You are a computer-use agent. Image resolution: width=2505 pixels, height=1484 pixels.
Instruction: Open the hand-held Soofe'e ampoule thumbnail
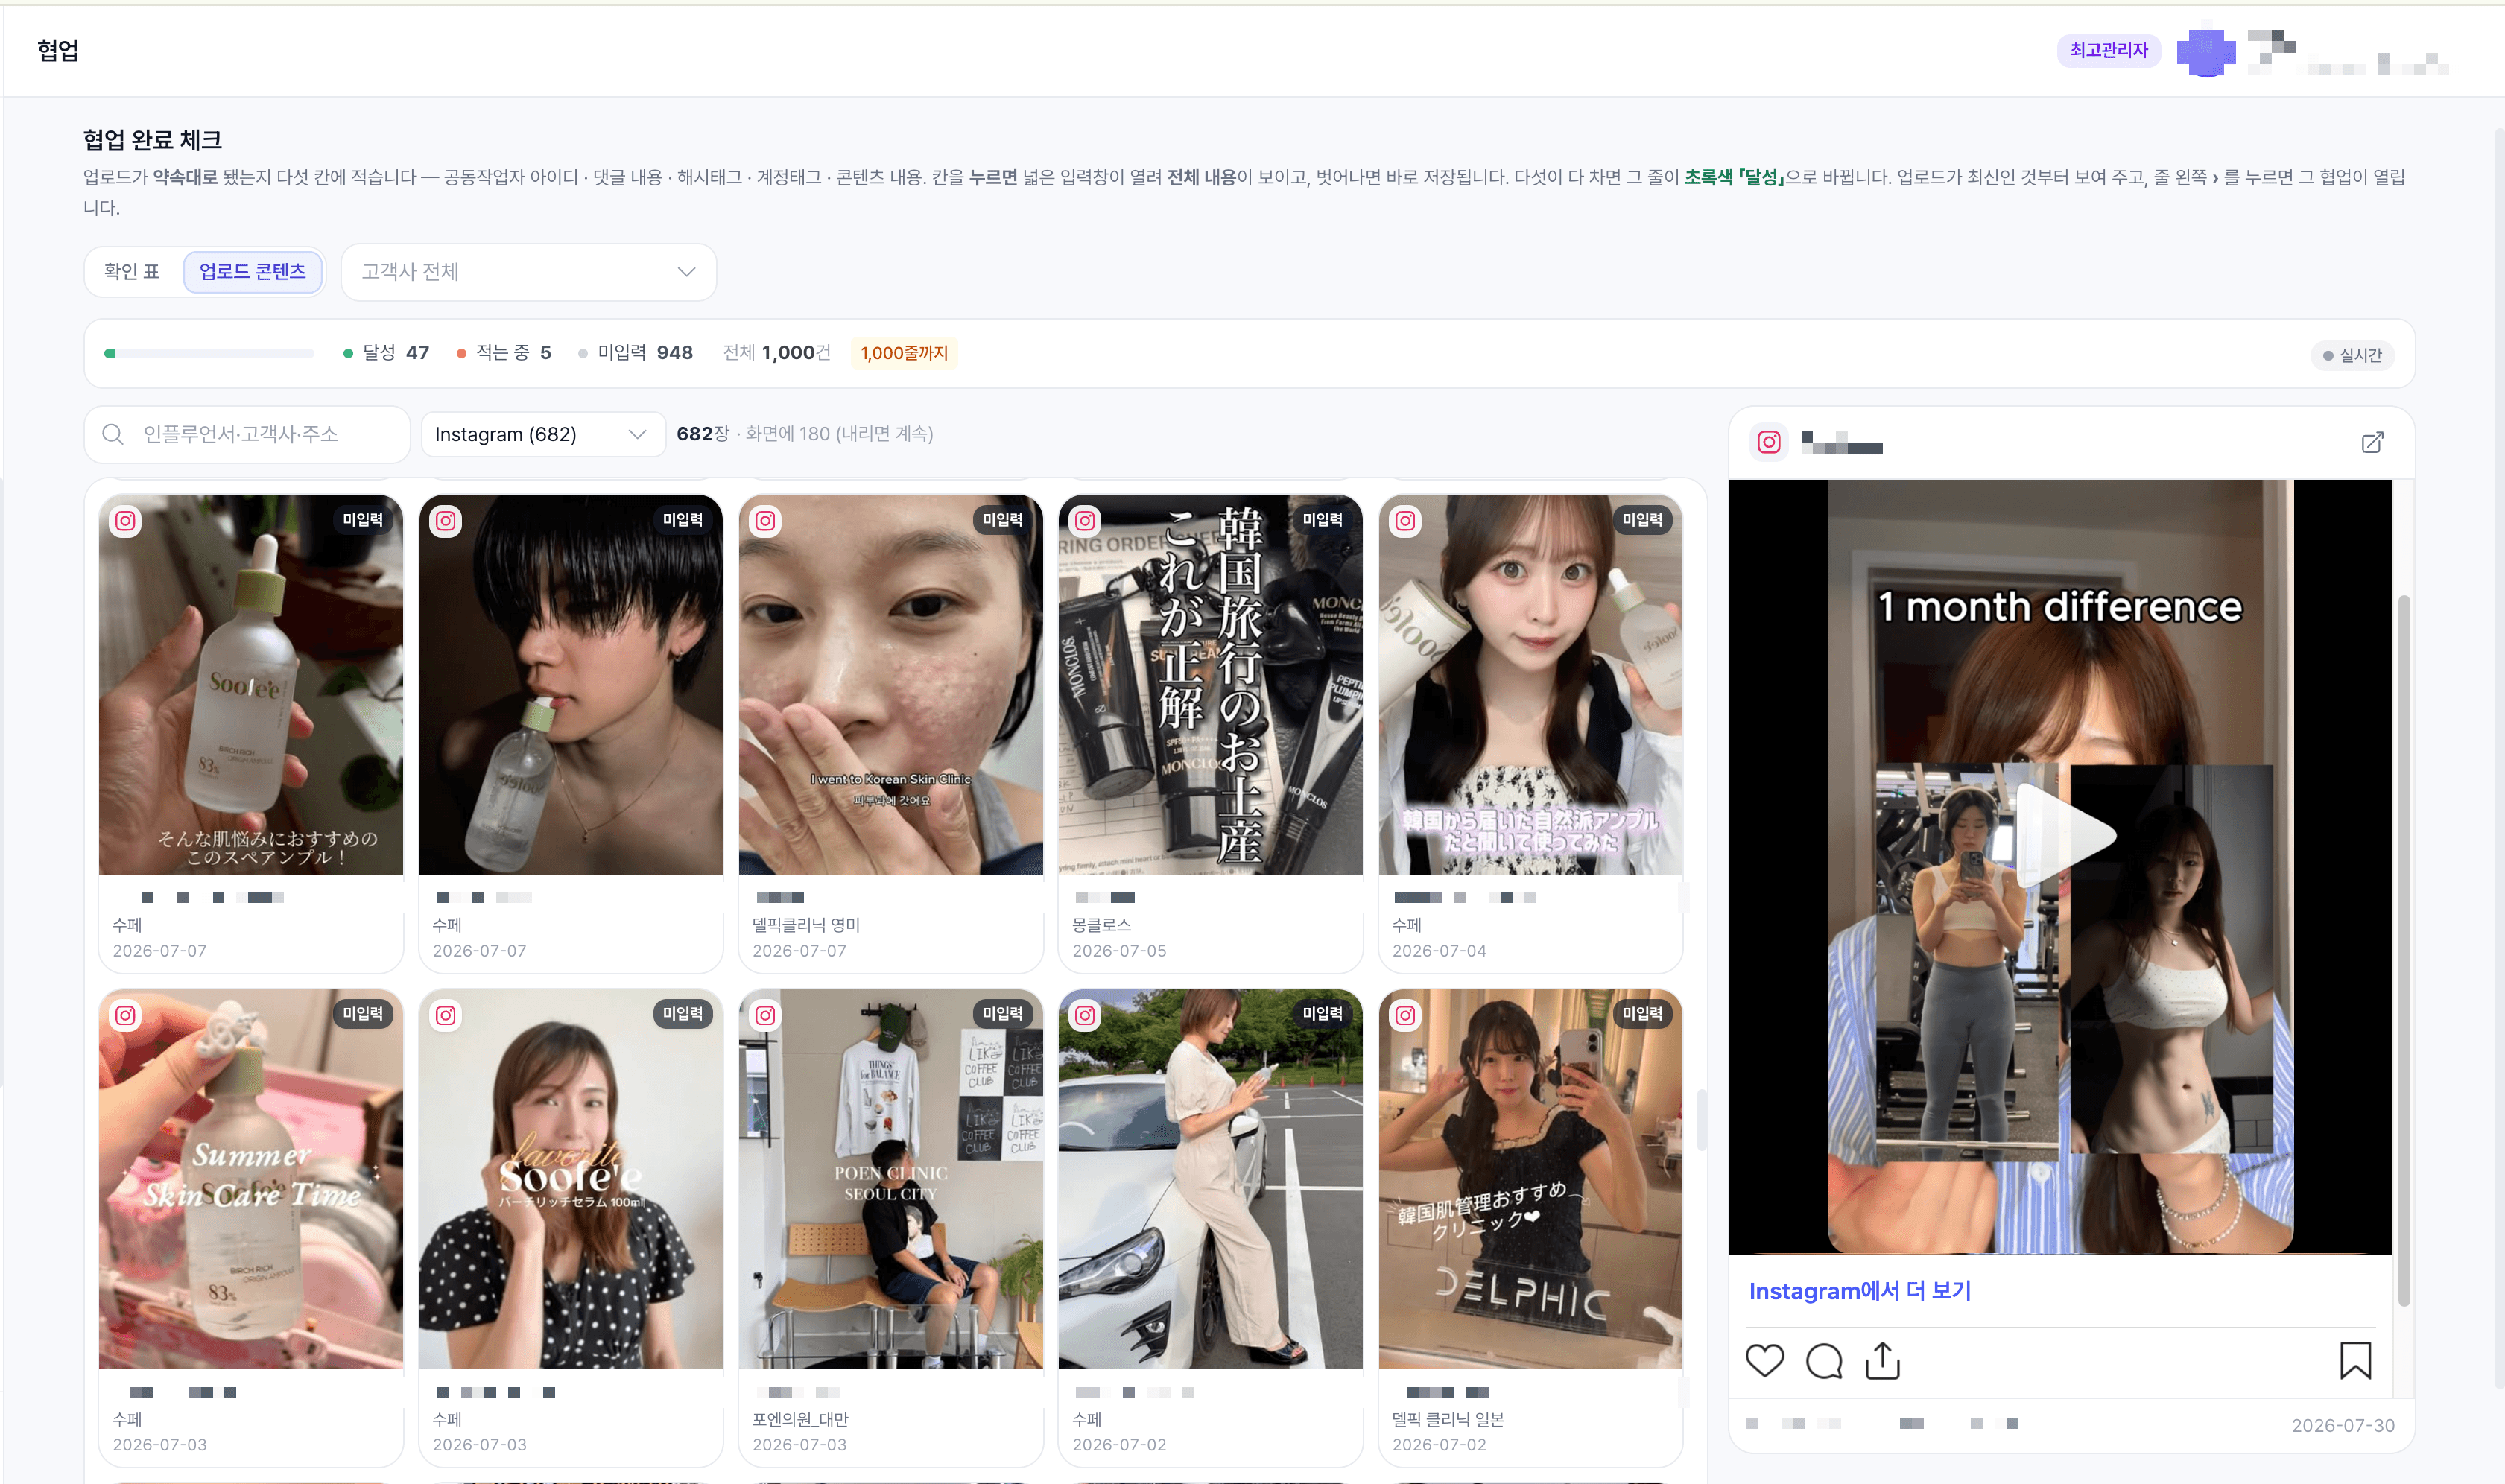(x=250, y=685)
